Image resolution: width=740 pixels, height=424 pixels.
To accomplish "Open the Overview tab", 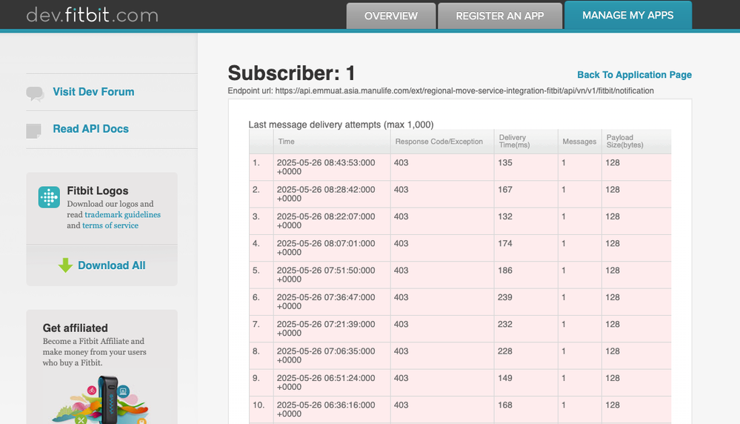I will [390, 16].
